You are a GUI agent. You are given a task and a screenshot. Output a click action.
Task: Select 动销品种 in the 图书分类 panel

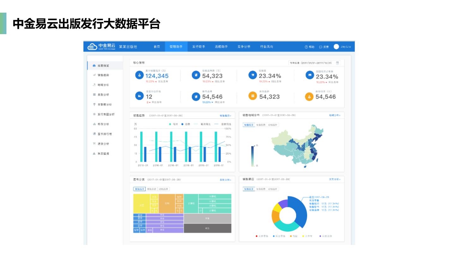164,189
